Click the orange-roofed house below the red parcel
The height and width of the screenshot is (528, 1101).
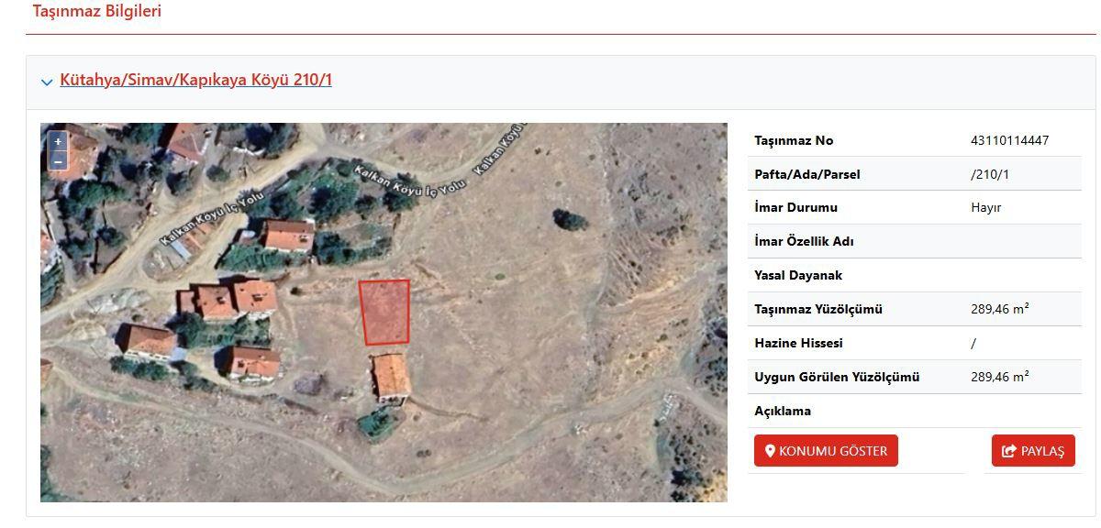[392, 376]
